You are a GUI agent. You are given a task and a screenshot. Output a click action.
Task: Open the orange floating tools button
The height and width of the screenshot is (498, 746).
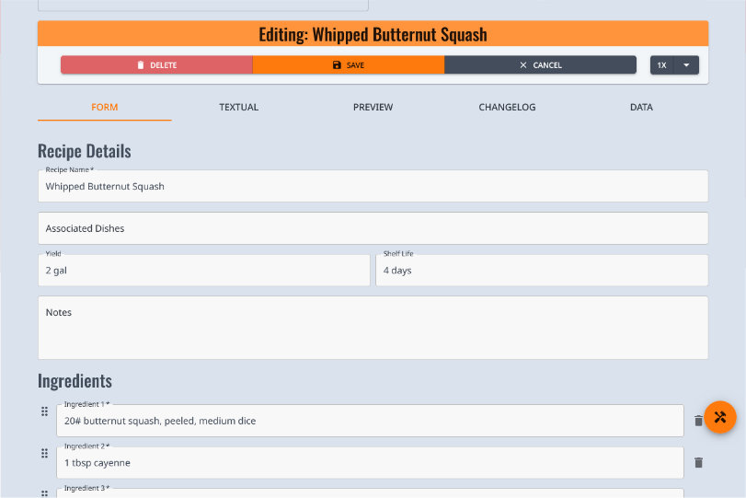pos(720,417)
